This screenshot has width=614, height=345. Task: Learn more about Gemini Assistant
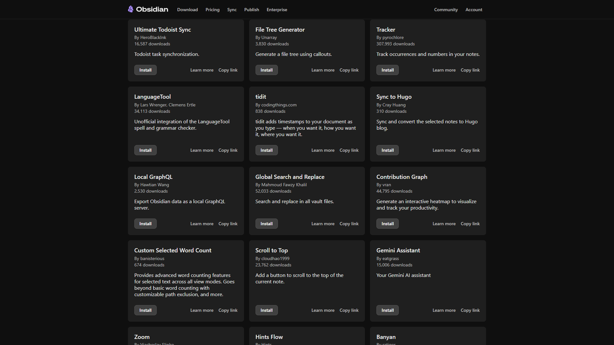click(444, 310)
